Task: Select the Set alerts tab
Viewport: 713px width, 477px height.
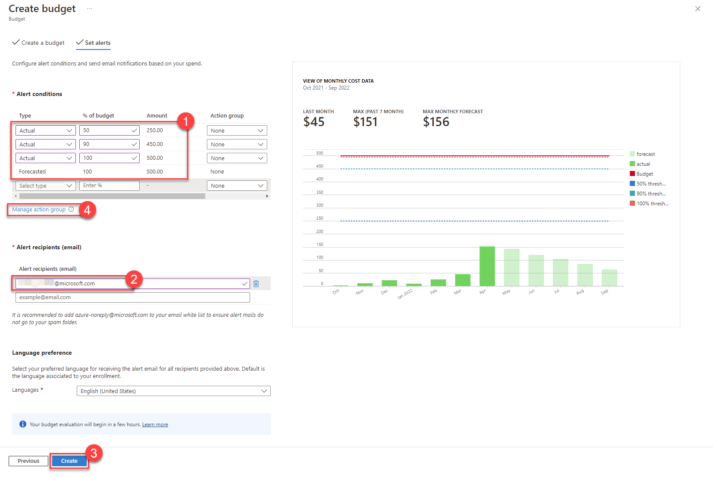Action: pos(97,43)
